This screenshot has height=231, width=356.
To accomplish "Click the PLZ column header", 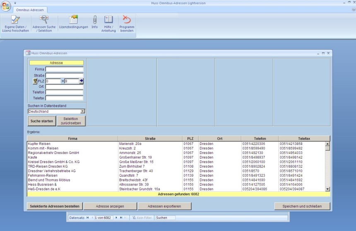I will click(190, 139).
